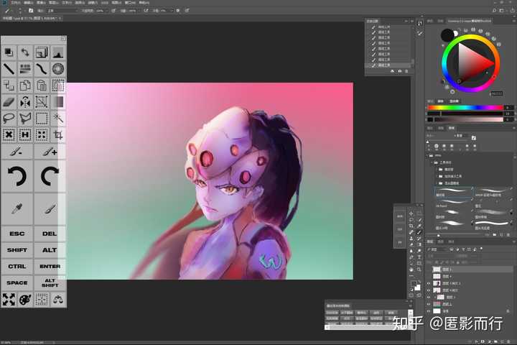The height and width of the screenshot is (345, 517).
Task: Open the 图像 Image menu
Action: point(41,3)
